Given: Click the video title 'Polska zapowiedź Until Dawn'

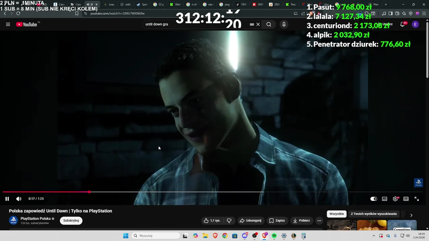Looking at the screenshot, I should pyautogui.click(x=60, y=211).
